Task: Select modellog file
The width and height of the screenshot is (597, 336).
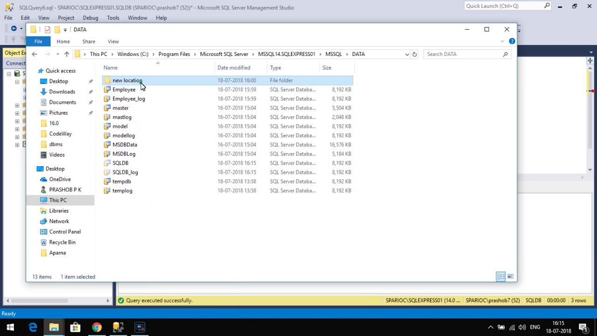Action: pos(228,135)
